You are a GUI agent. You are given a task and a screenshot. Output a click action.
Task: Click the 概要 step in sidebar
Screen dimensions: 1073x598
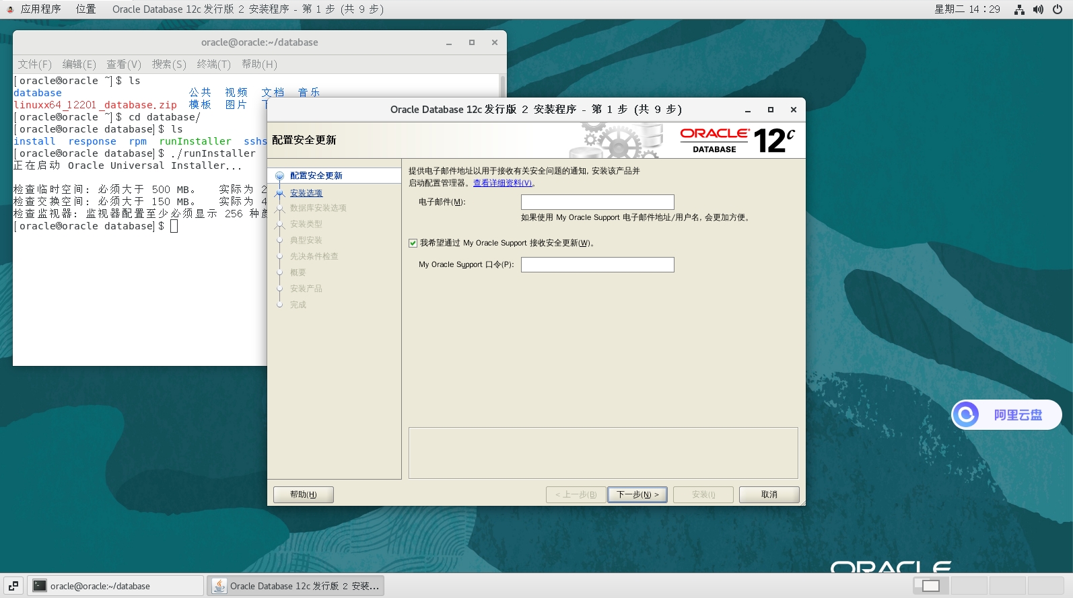pyautogui.click(x=298, y=272)
